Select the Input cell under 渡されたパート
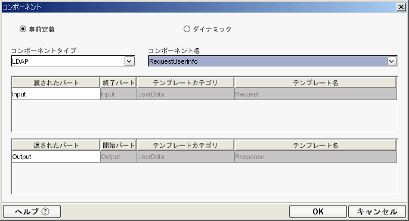Viewport: 409px width, 221px height. (56, 94)
